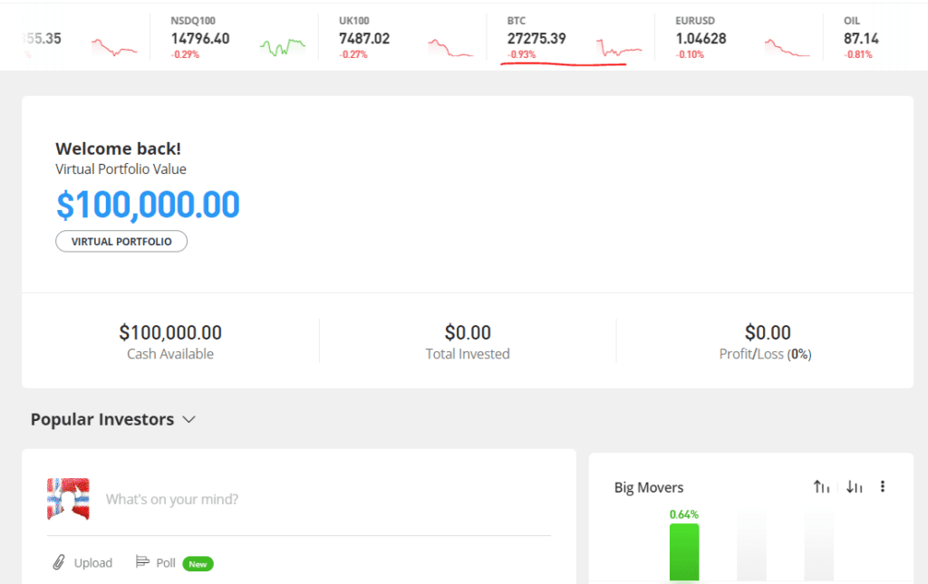The width and height of the screenshot is (928, 584).
Task: Click the user avatar beside post box
Action: click(69, 499)
